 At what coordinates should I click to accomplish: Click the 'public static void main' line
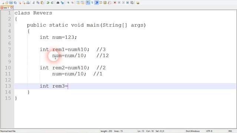[86, 25]
